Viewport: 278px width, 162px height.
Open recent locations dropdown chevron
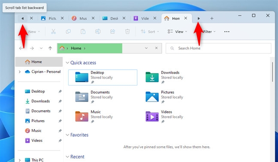coord(41,48)
